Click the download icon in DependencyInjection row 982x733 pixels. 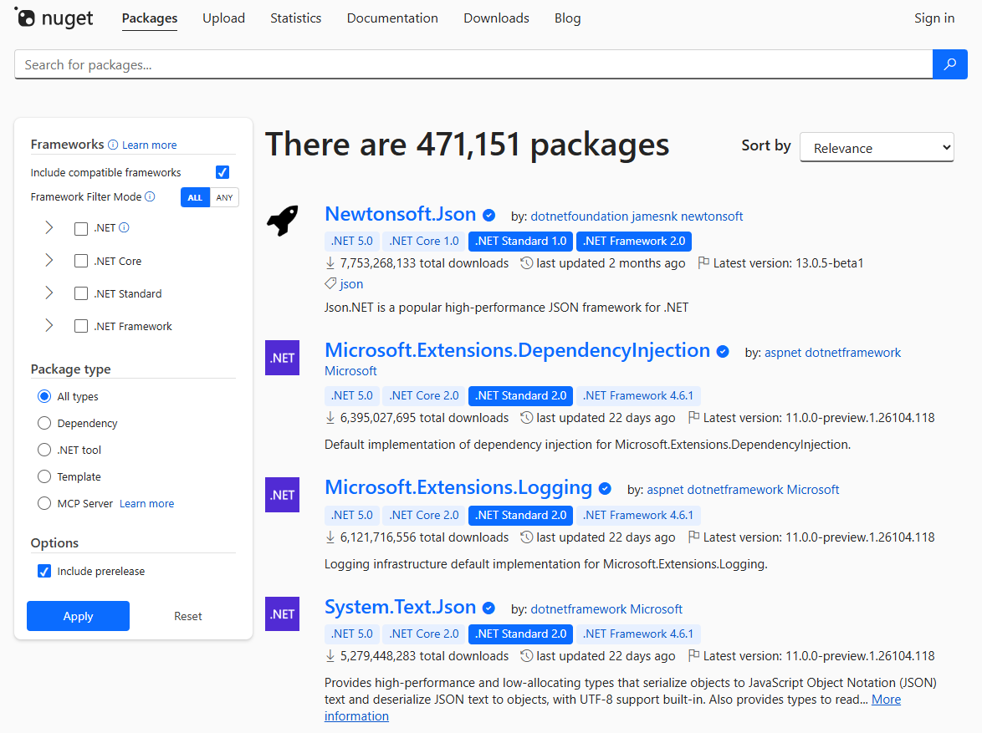330,418
